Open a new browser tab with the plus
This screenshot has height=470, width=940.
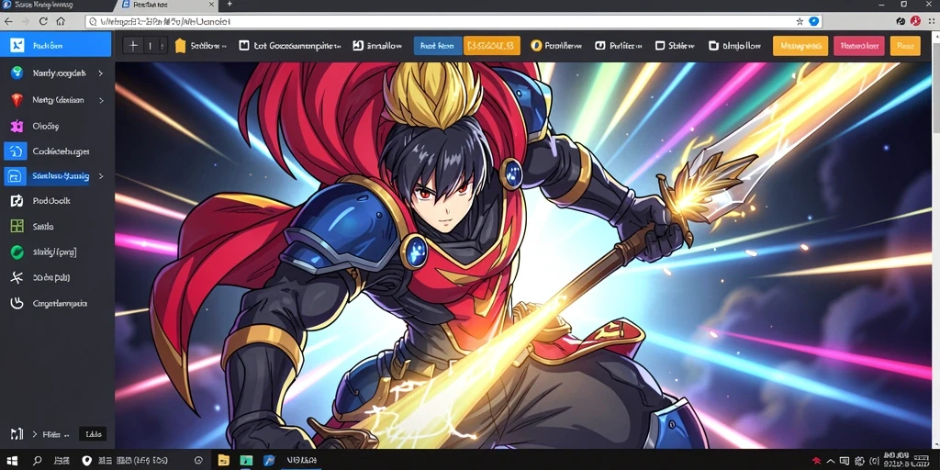pos(229,5)
